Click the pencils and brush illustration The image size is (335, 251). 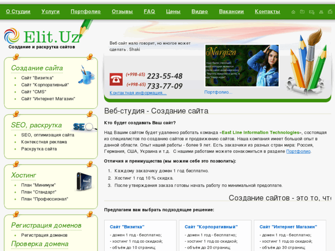click(x=306, y=62)
